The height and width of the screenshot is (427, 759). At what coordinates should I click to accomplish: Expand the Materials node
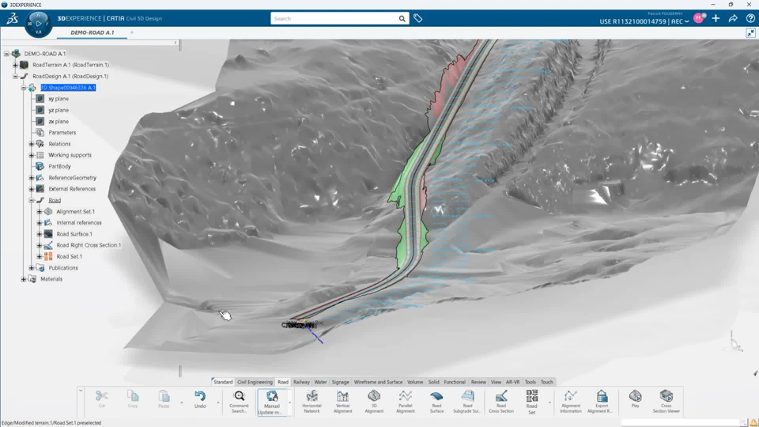(x=23, y=279)
